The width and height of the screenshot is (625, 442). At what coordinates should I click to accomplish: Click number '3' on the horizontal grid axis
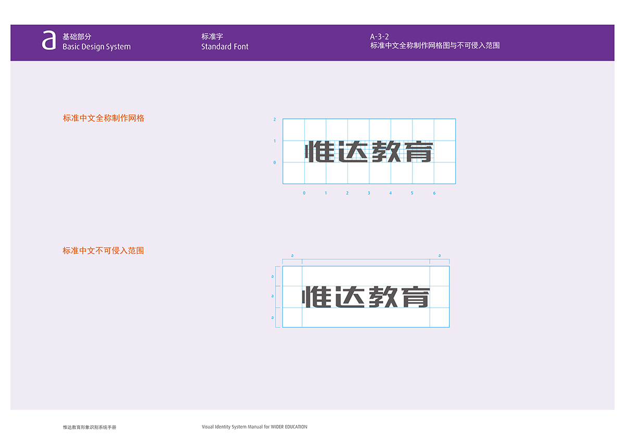(369, 193)
